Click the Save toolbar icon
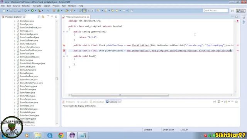Image resolution: width=247 pixels, height=139 pixels. tap(11, 10)
